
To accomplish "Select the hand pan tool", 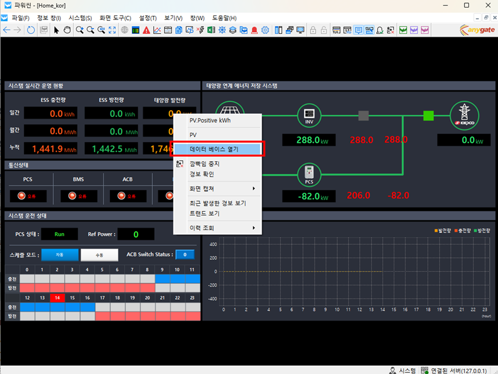I will 67,30.
